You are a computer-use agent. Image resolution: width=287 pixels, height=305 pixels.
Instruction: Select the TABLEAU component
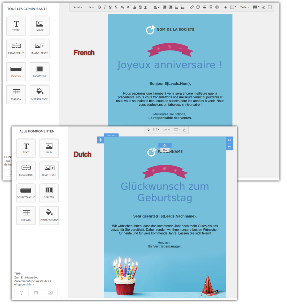tap(16, 94)
